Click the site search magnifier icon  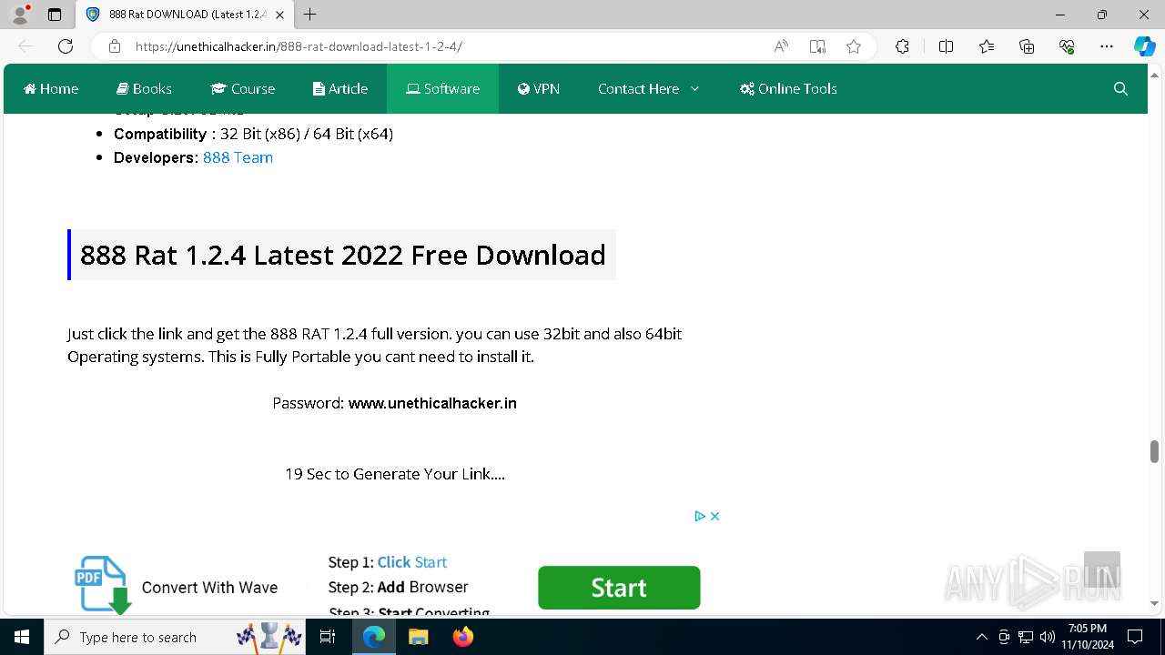(1120, 88)
